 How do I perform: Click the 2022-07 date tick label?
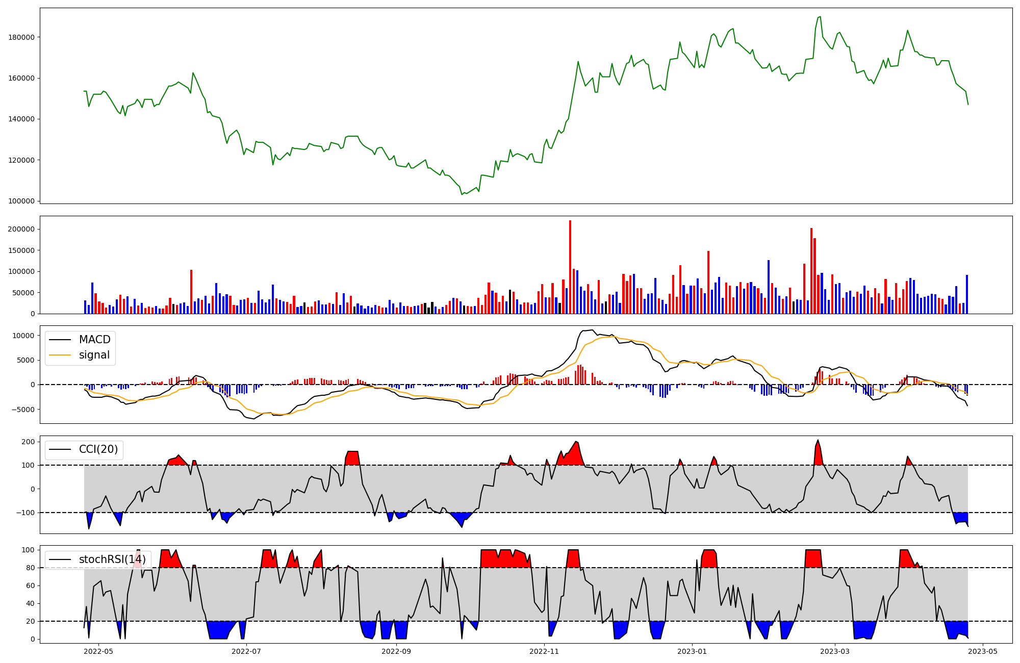click(246, 651)
